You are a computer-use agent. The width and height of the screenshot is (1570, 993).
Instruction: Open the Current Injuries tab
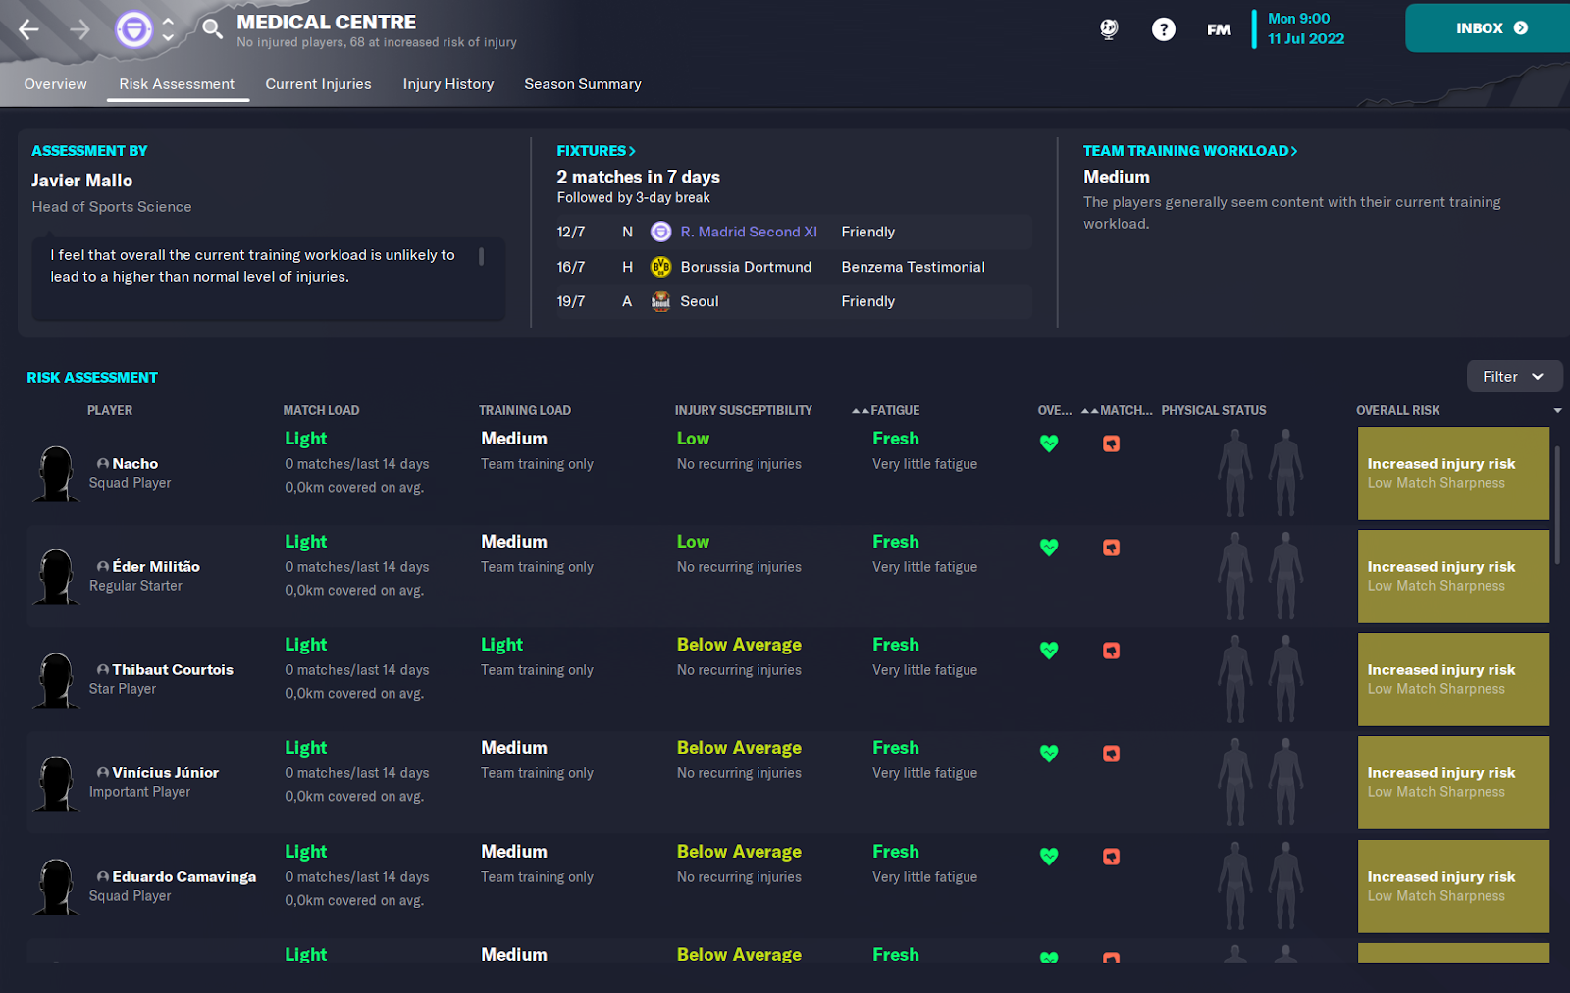[318, 84]
